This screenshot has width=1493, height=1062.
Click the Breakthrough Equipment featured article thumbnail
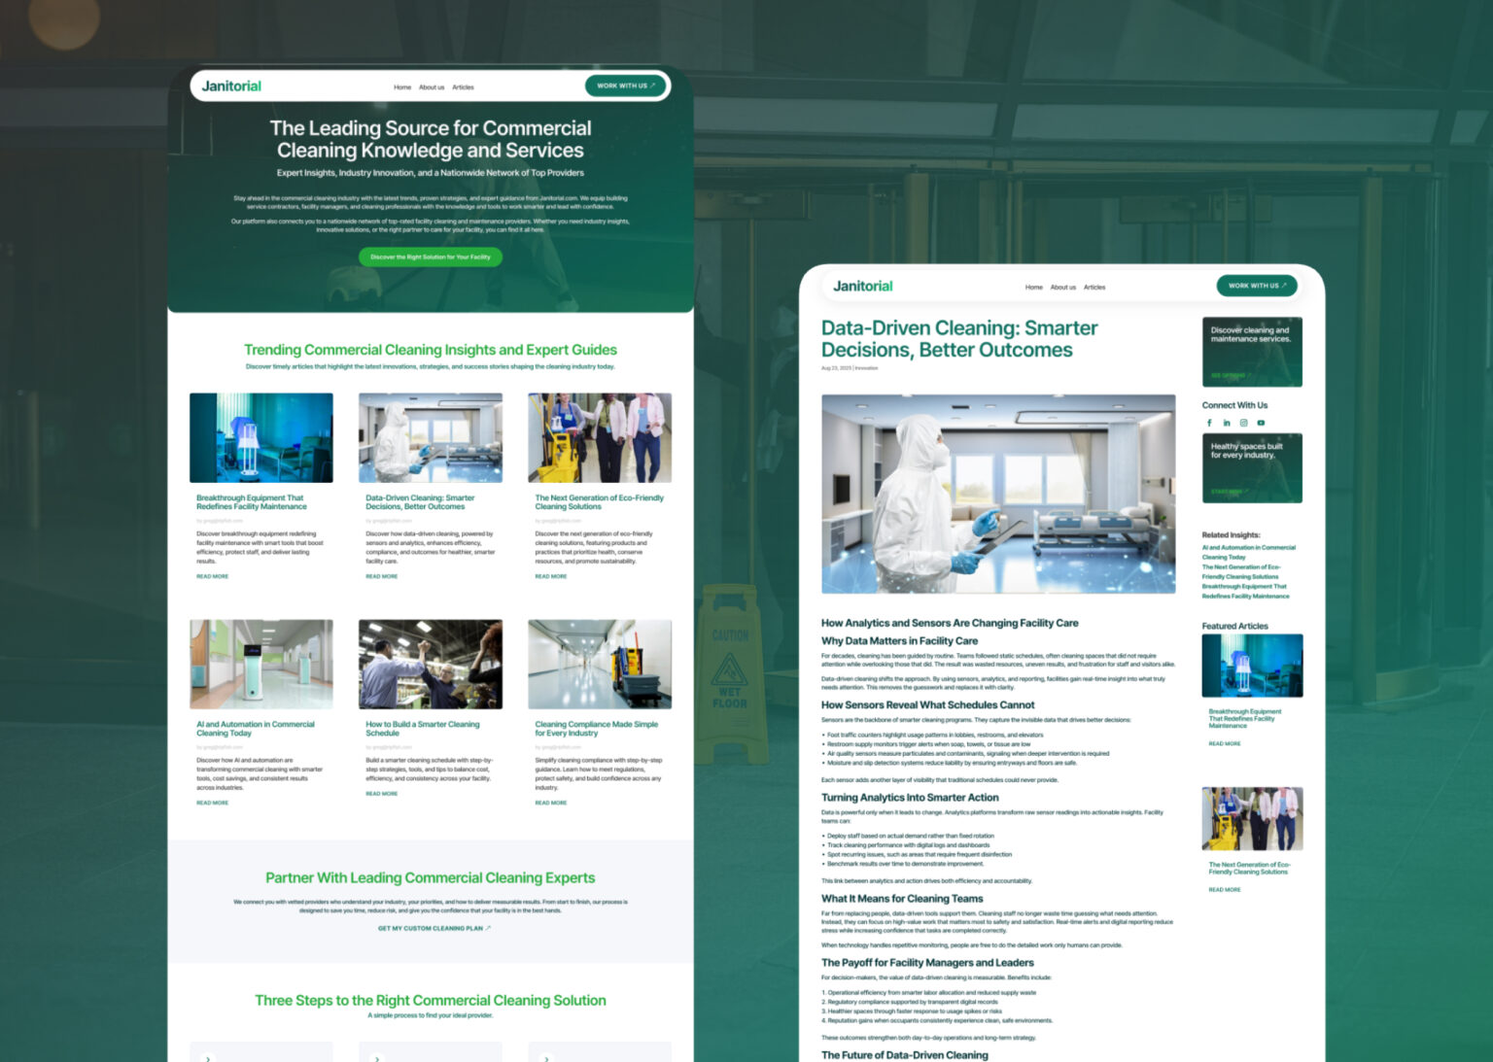pyautogui.click(x=1252, y=666)
